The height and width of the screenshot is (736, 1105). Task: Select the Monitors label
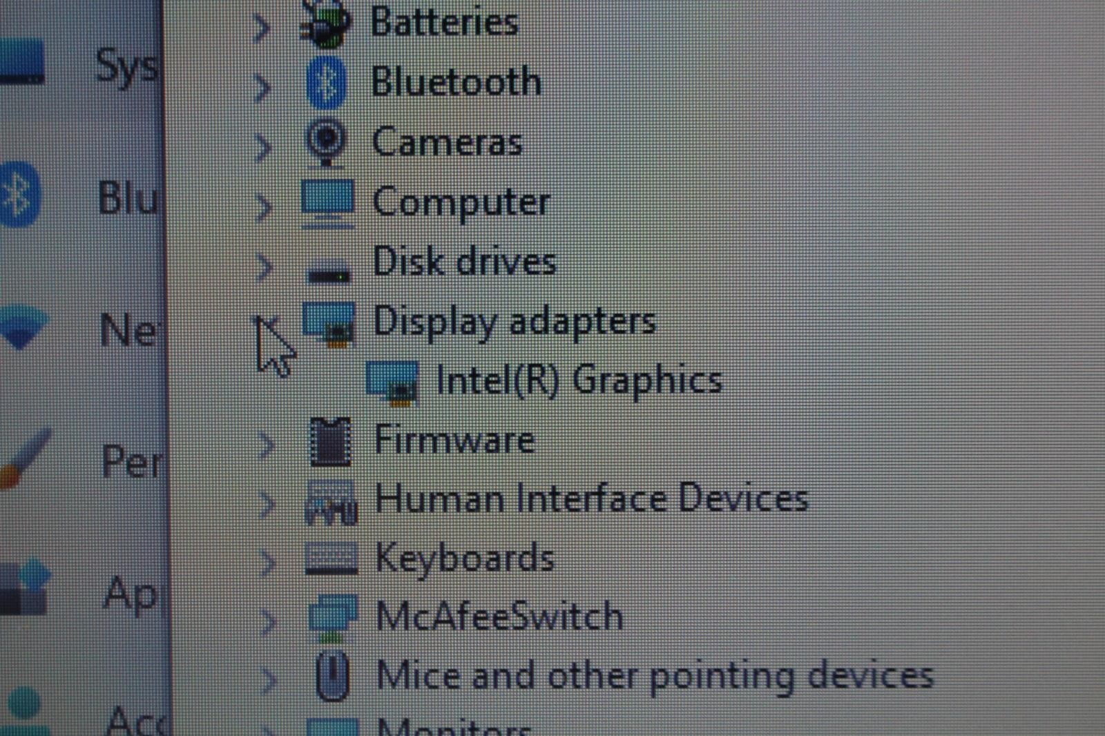[x=454, y=727]
